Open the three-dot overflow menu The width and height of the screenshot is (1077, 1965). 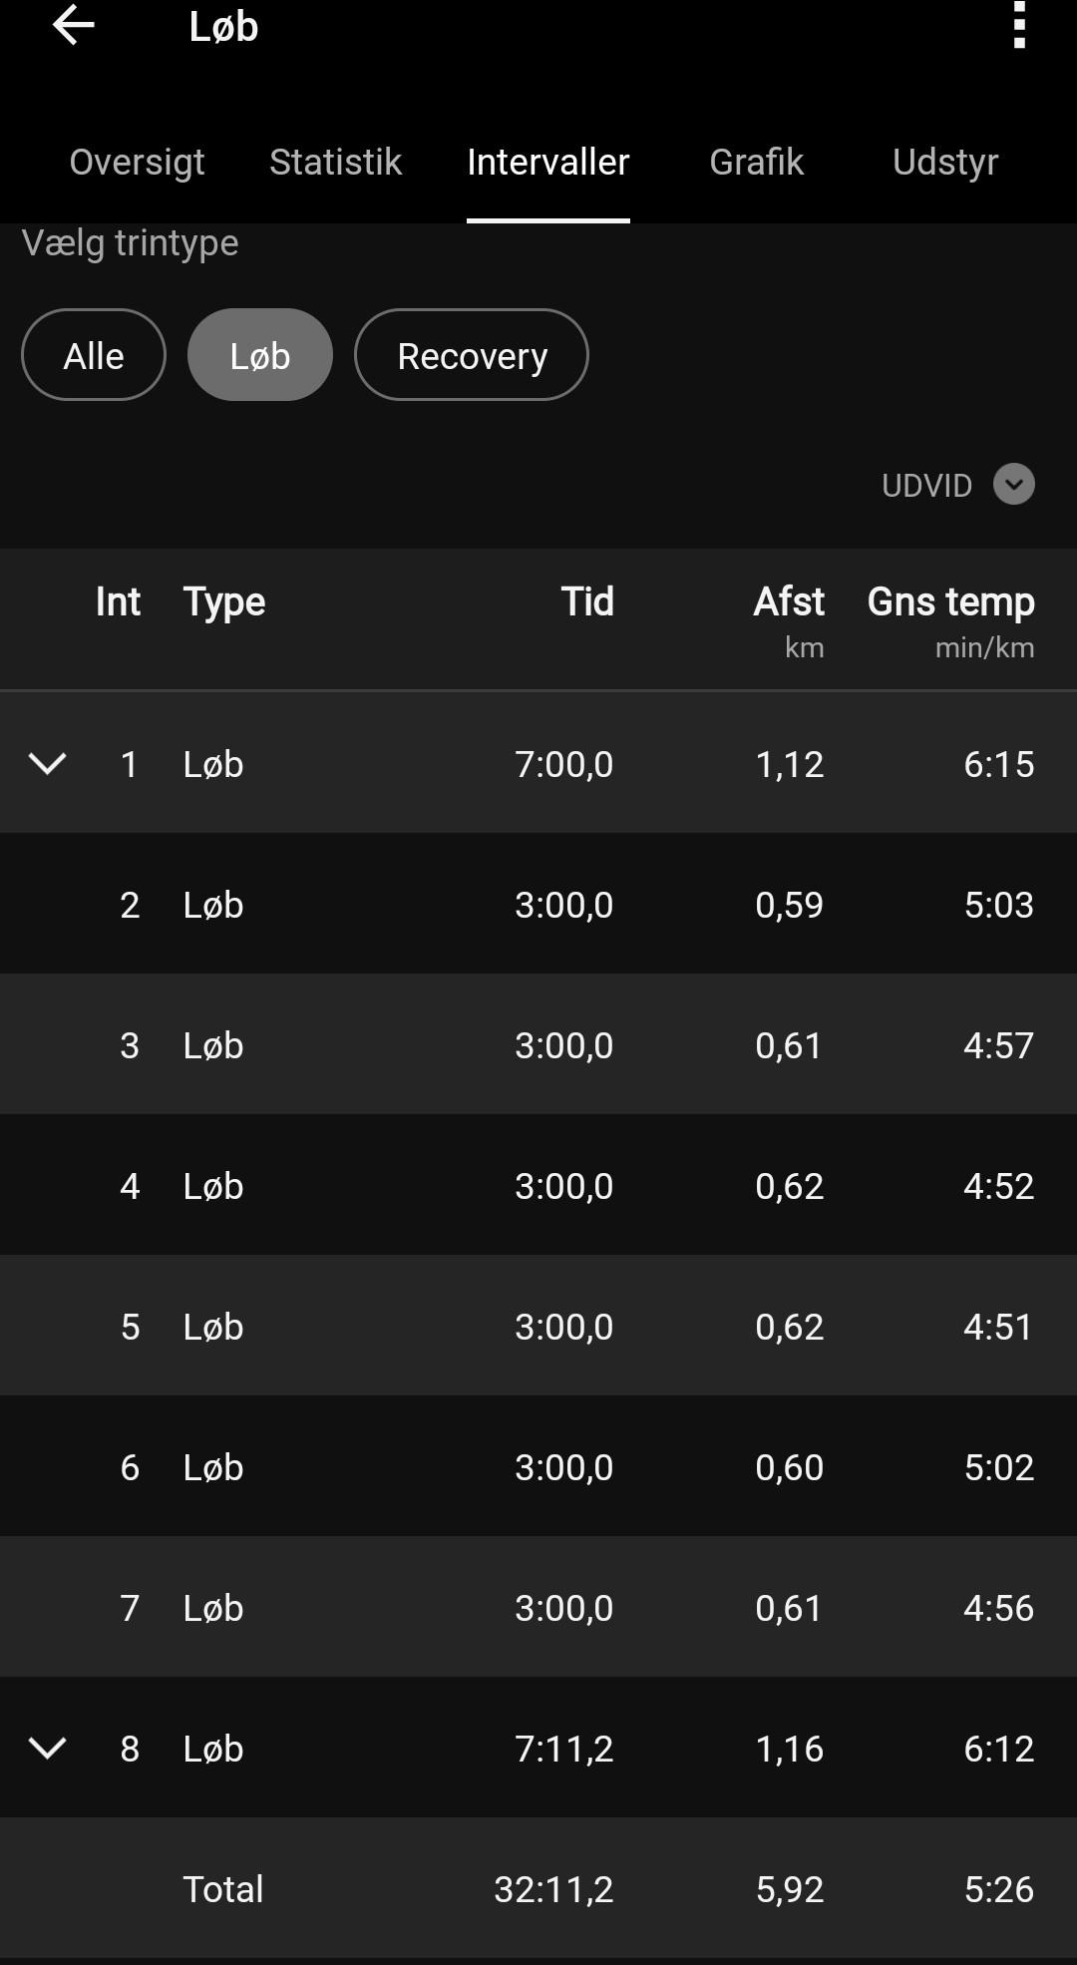pos(1019,26)
